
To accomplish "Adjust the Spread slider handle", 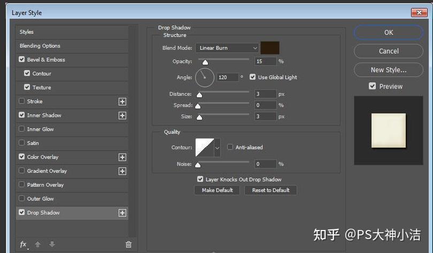I will point(198,106).
